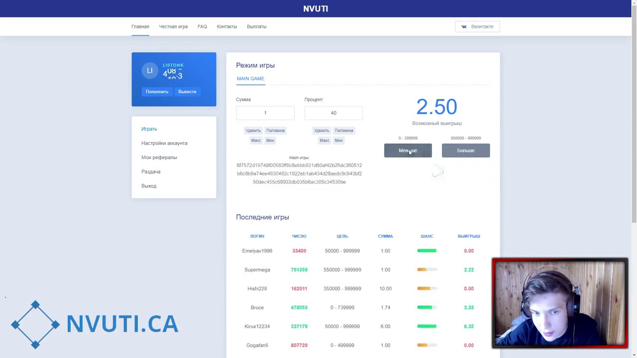Click the ШАНС column header
Screen dimensions: 637x358
point(427,236)
